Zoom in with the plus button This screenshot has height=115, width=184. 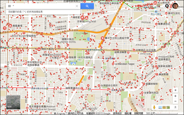(x=175, y=96)
